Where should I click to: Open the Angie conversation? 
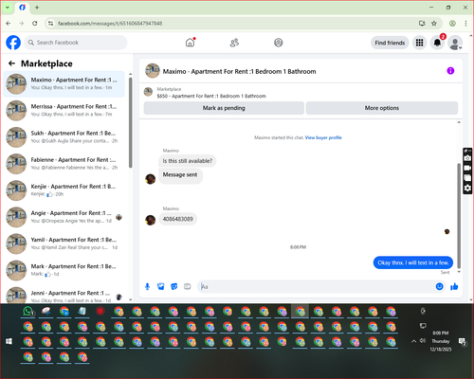[x=64, y=217]
